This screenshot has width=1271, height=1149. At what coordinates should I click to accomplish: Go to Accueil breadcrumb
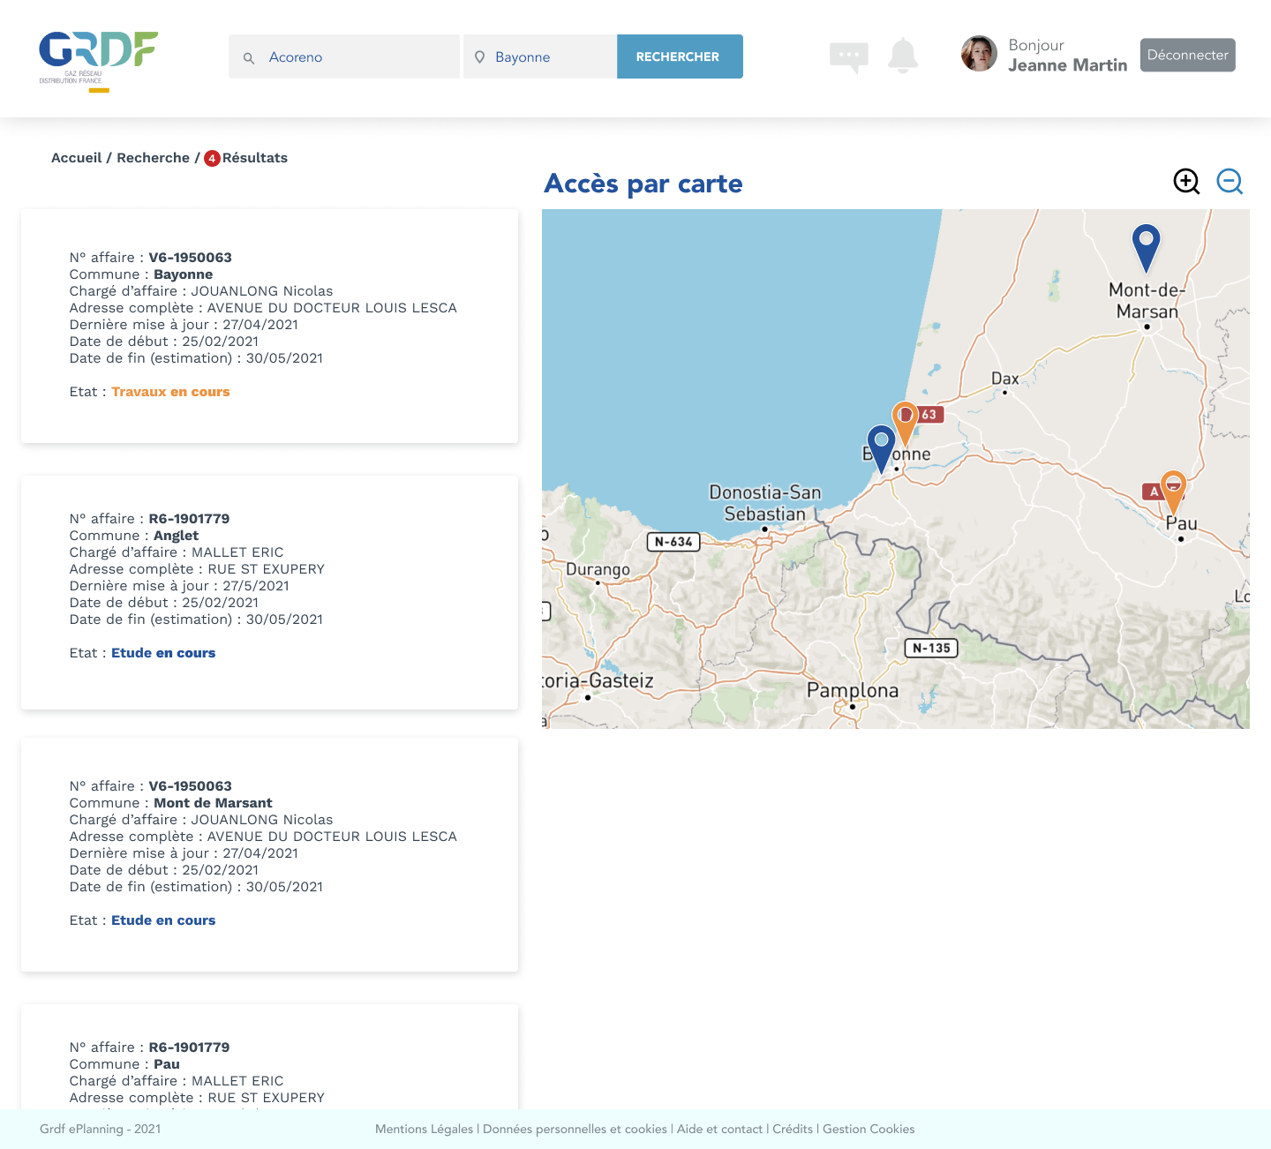[77, 158]
